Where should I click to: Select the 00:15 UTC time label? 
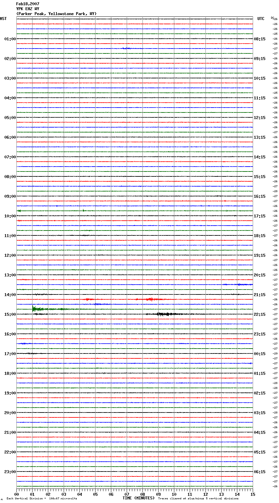pos(260,354)
